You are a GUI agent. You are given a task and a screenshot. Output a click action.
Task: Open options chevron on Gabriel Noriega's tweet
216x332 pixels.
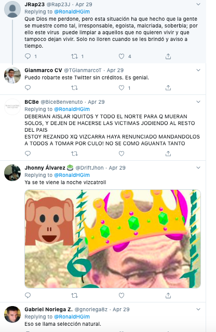click(x=198, y=309)
